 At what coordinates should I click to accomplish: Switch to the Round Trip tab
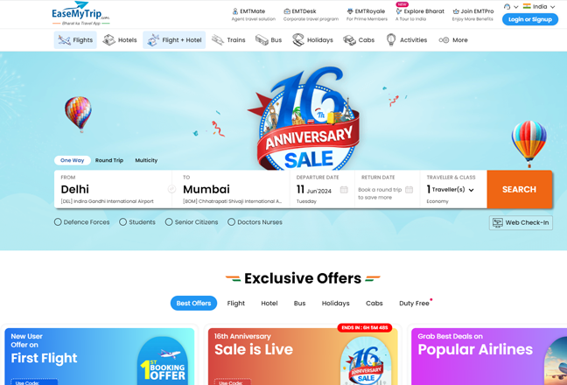pos(109,160)
